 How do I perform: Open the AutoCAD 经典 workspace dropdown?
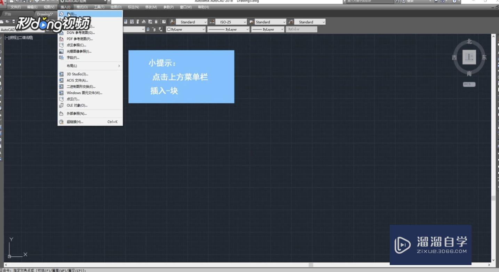click(x=84, y=1)
